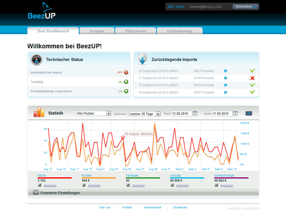Click the Zurückliegende Importe globe icon
Viewport: 286px width, 215px height.
point(142,59)
